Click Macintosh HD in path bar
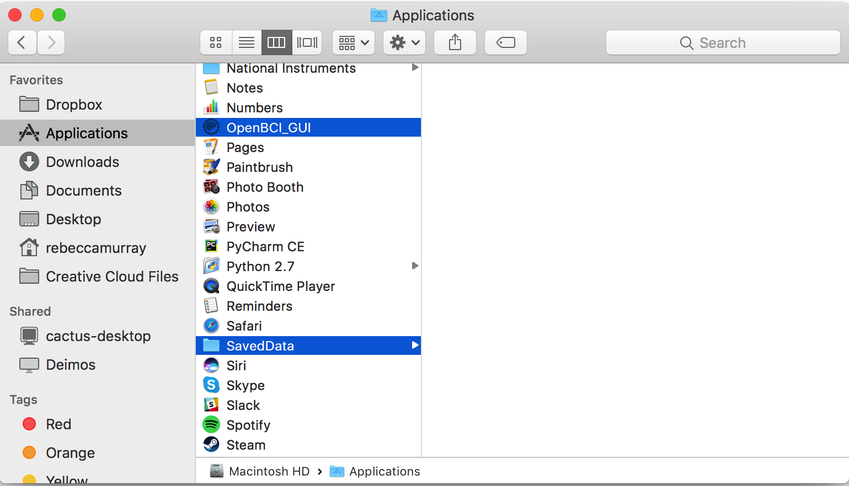The width and height of the screenshot is (849, 486). (x=260, y=472)
